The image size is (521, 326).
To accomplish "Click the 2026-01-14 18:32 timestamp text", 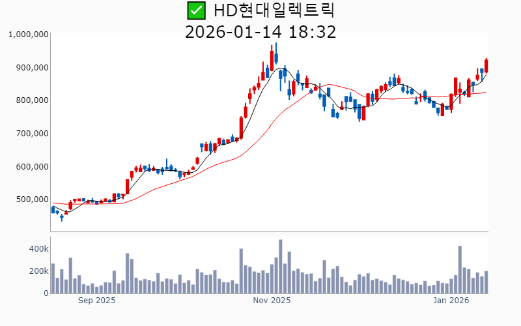I will pos(260,31).
